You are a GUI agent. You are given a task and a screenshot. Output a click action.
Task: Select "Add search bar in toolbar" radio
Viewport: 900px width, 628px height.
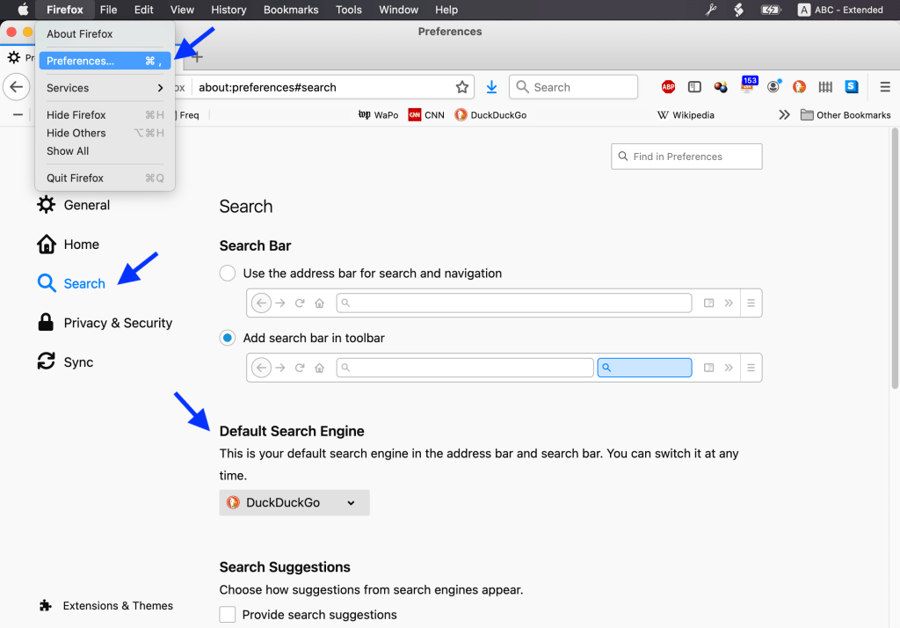(x=228, y=338)
